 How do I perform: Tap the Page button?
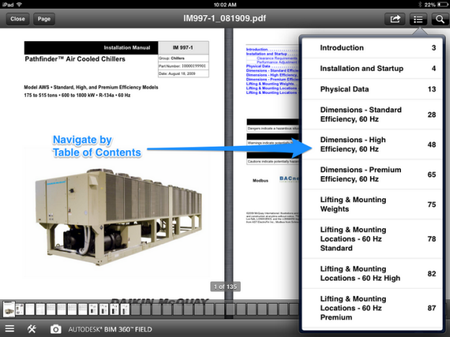tap(44, 19)
